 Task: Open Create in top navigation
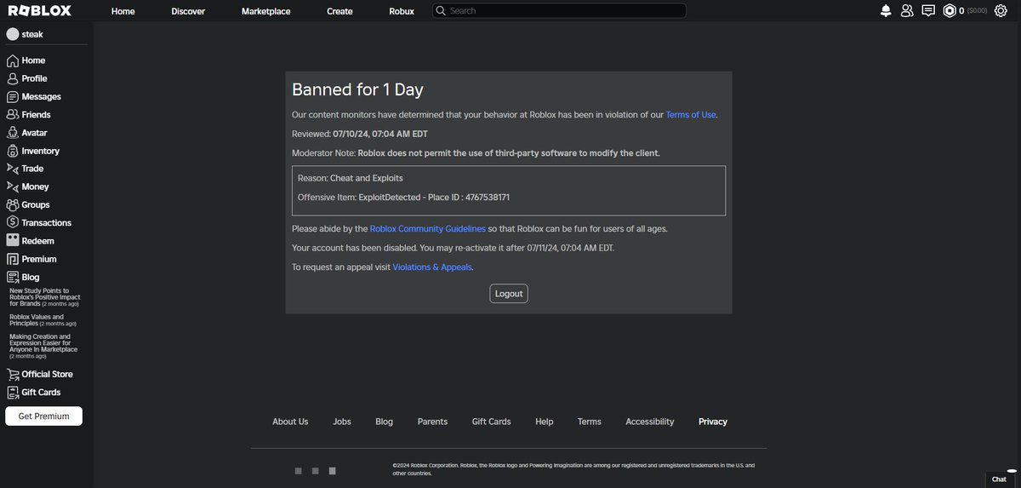(339, 11)
